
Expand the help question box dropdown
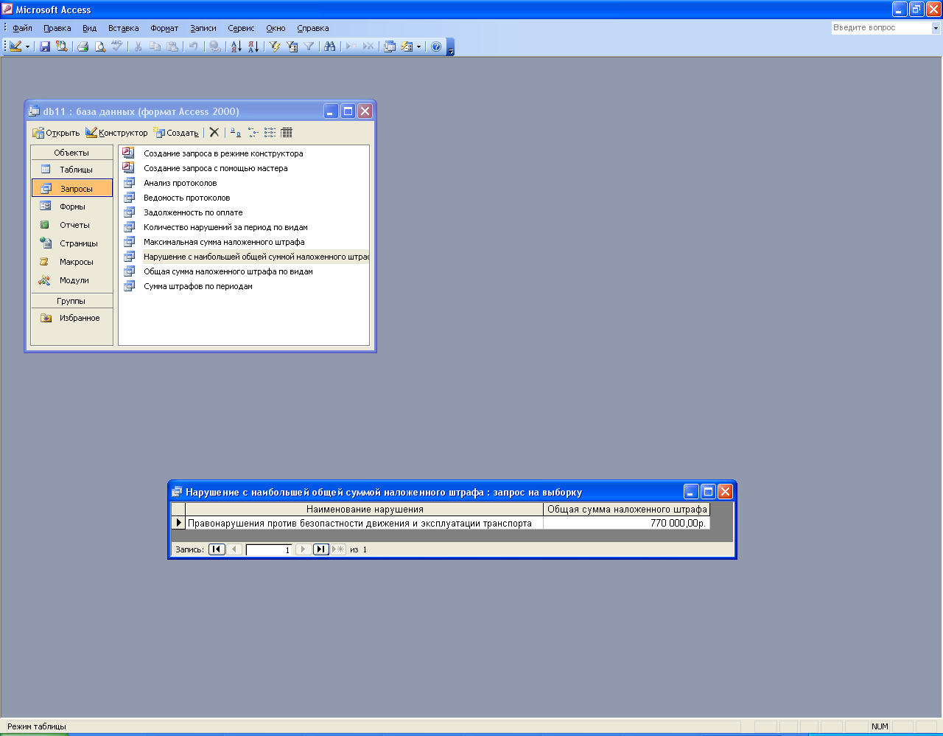936,28
